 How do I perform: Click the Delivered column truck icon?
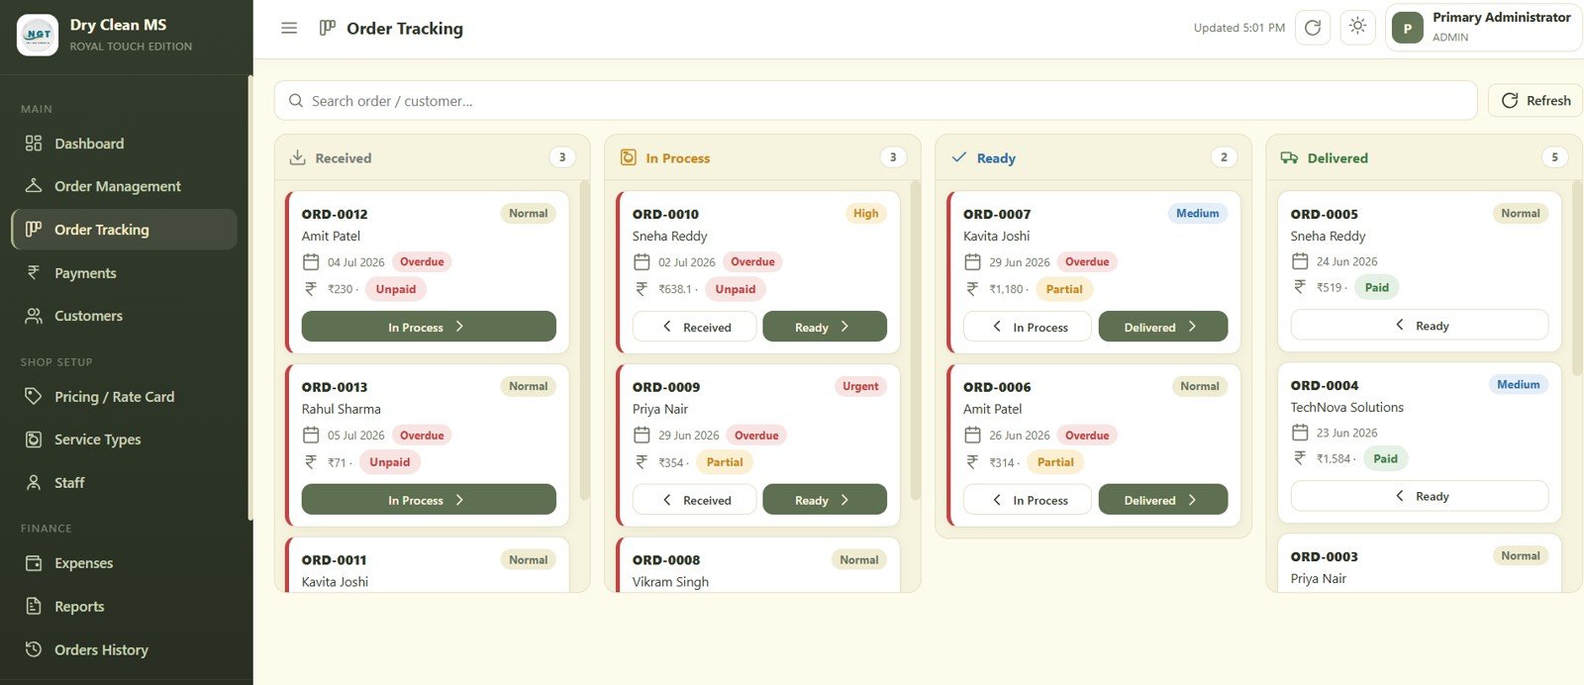1289,157
